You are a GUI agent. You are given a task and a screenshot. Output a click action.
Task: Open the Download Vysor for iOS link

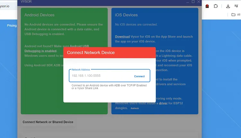122,37
